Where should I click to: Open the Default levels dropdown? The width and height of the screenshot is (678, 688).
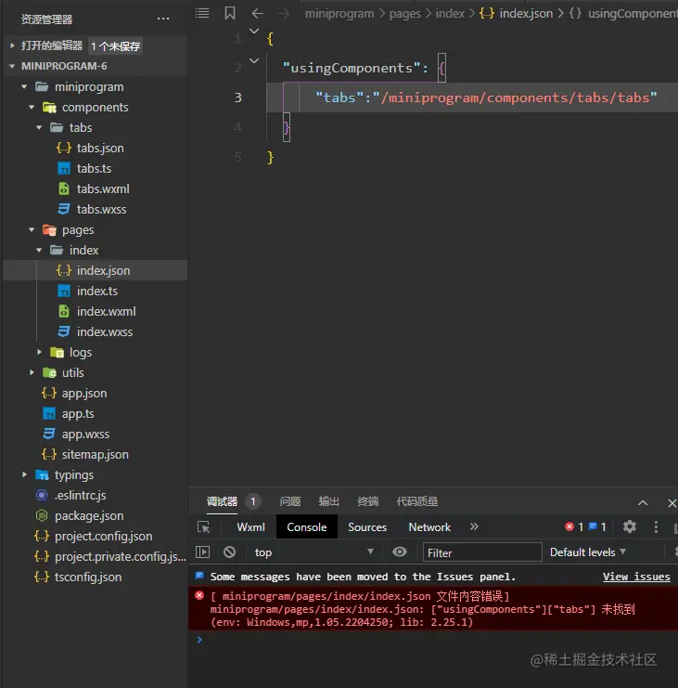tap(588, 552)
